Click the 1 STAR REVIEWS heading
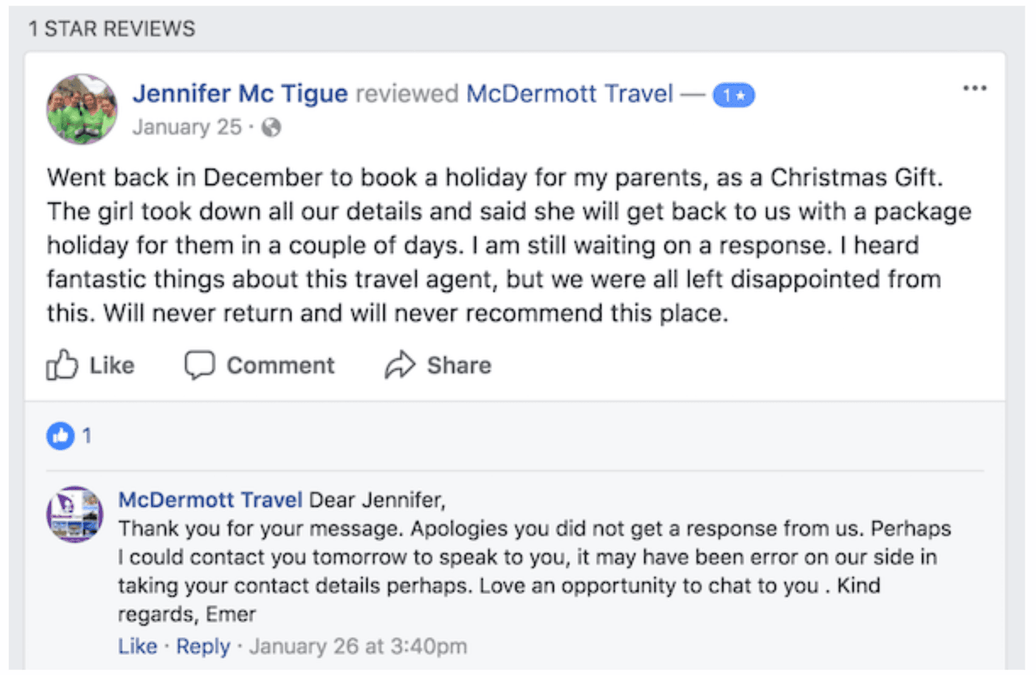 (x=112, y=30)
